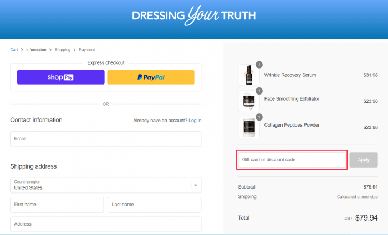Focus the Email input field
The image size is (388, 235).
pyautogui.click(x=106, y=139)
